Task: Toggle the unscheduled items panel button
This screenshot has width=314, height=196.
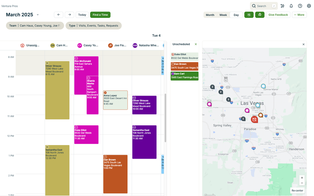Action: (x=249, y=15)
